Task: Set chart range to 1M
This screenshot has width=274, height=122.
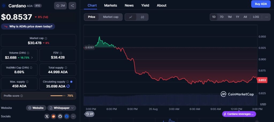Action: [x=230, y=17]
